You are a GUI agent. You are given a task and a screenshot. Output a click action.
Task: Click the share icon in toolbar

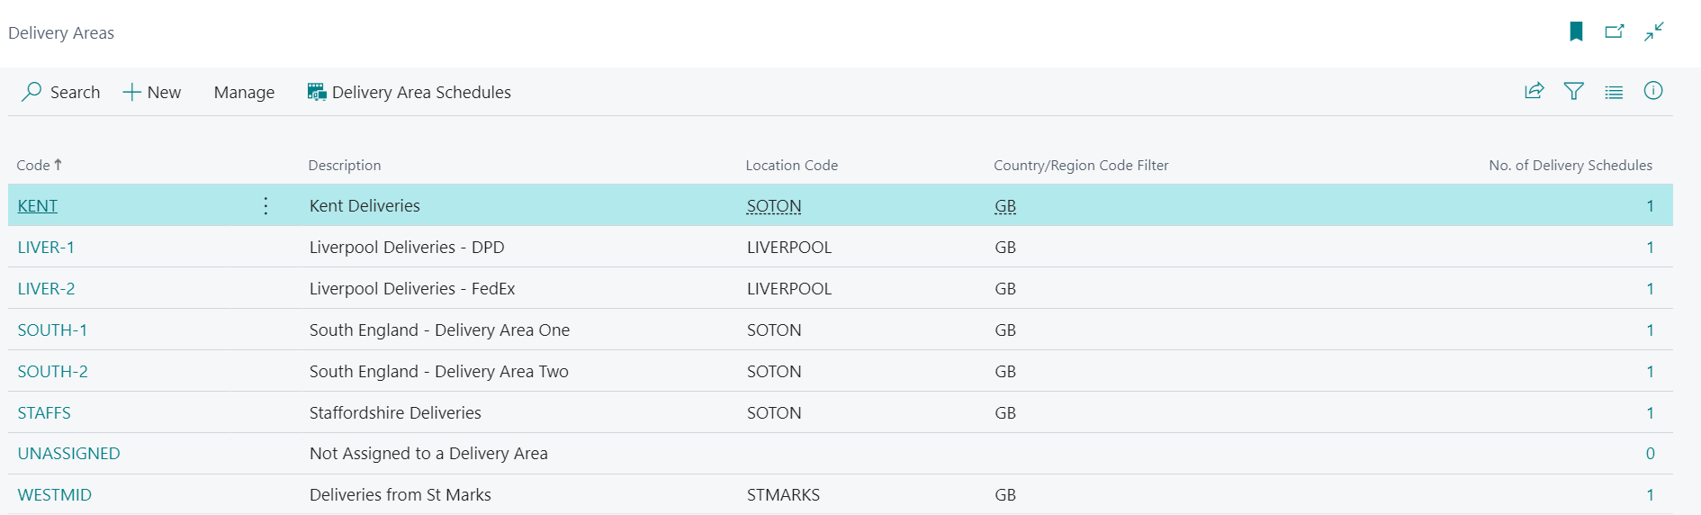(1534, 91)
